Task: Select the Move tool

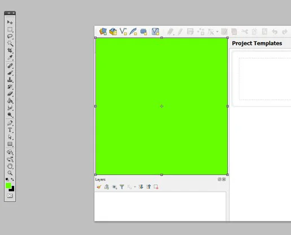Action: tap(10, 23)
